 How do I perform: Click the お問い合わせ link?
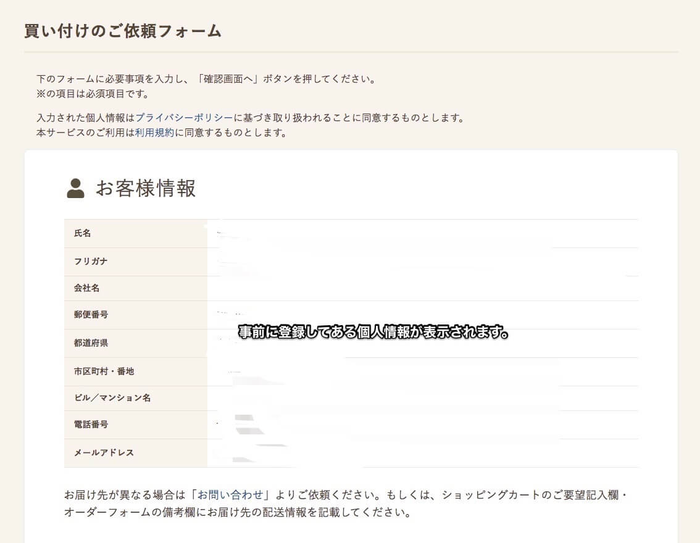(230, 495)
